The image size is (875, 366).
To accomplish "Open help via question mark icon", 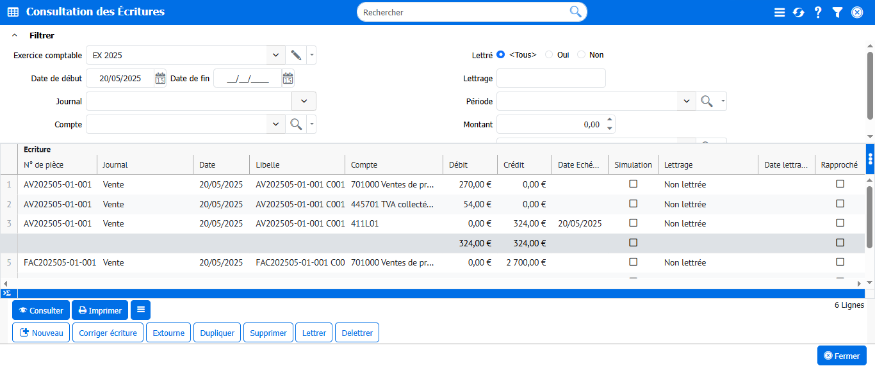I will point(818,12).
